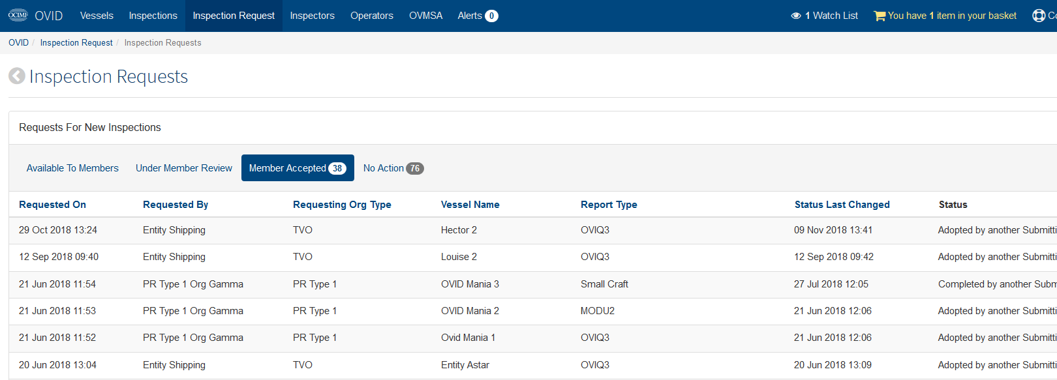Select the 21 Jun 2018 11:53 cell
Image resolution: width=1057 pixels, height=380 pixels.
(x=57, y=311)
